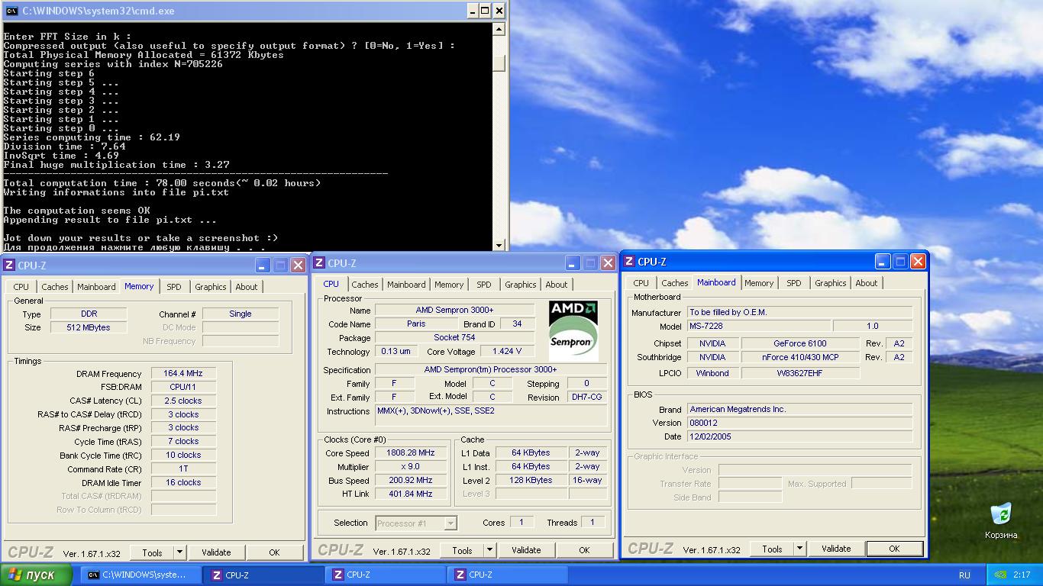Open About tab in the CPU window

click(557, 285)
